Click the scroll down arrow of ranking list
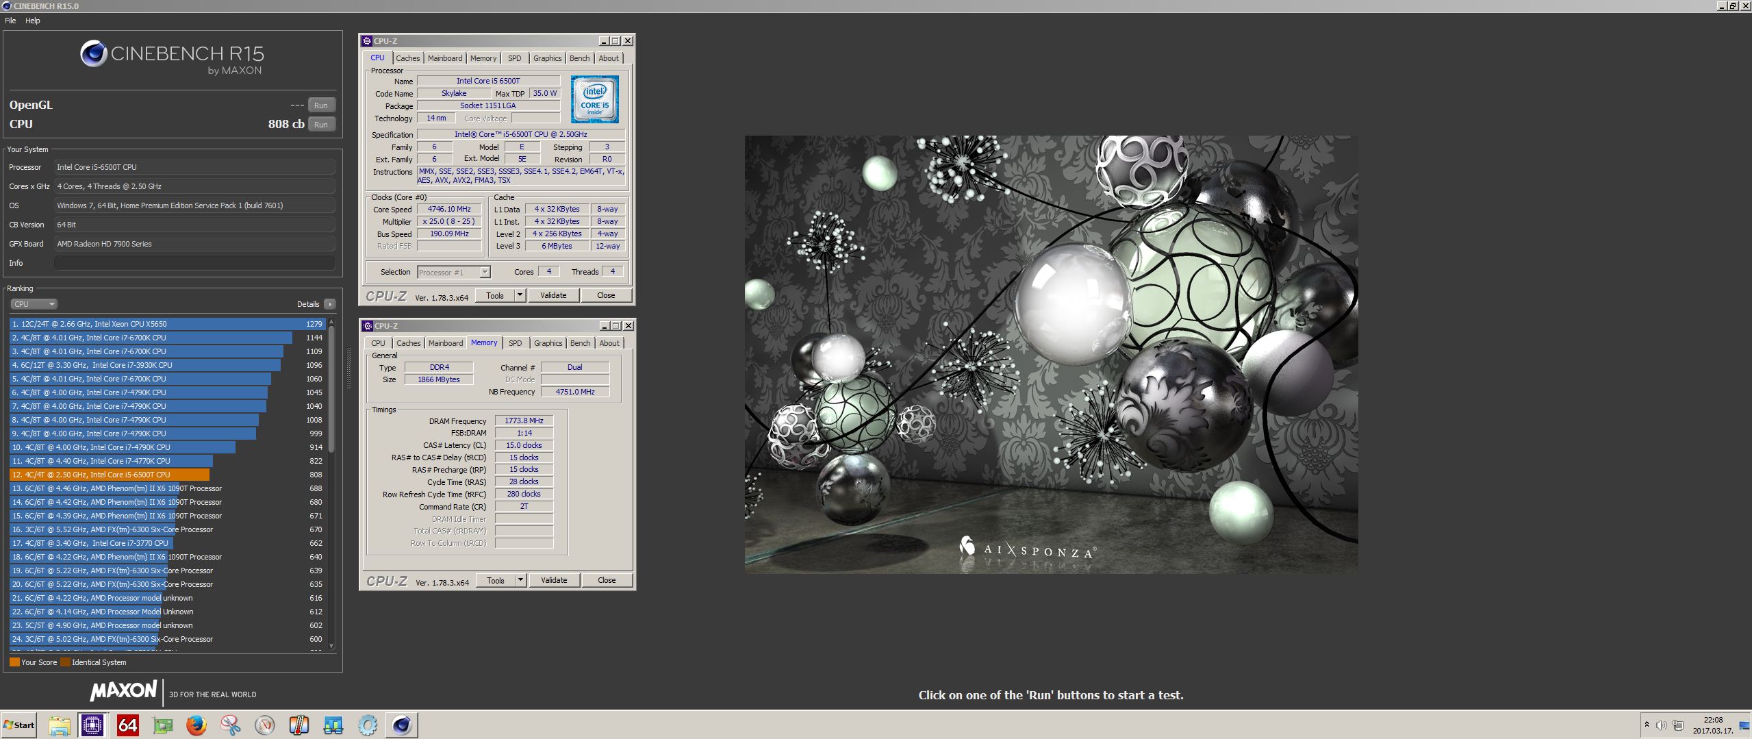1752x739 pixels. pyautogui.click(x=331, y=646)
